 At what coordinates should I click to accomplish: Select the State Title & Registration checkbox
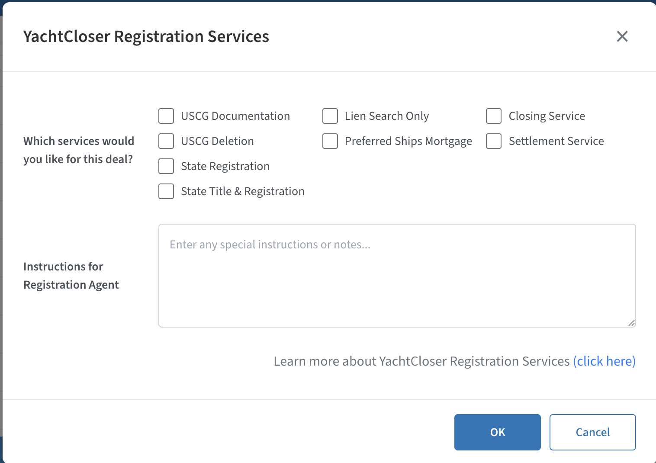166,191
